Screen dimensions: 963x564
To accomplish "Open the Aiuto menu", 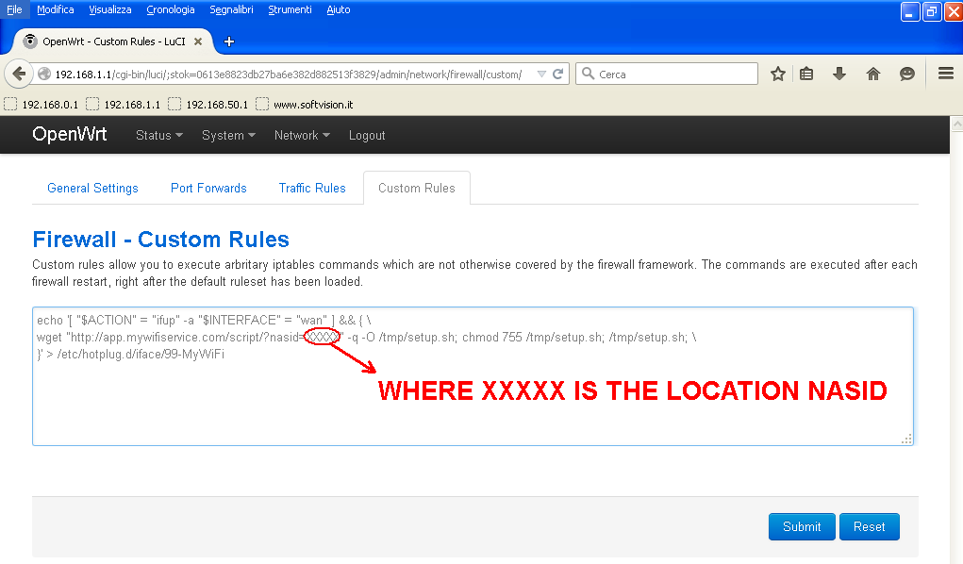I will coord(339,9).
